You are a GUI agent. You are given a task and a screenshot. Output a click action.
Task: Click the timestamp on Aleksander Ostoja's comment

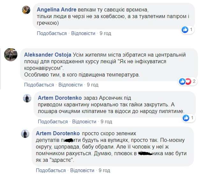tap(93, 85)
